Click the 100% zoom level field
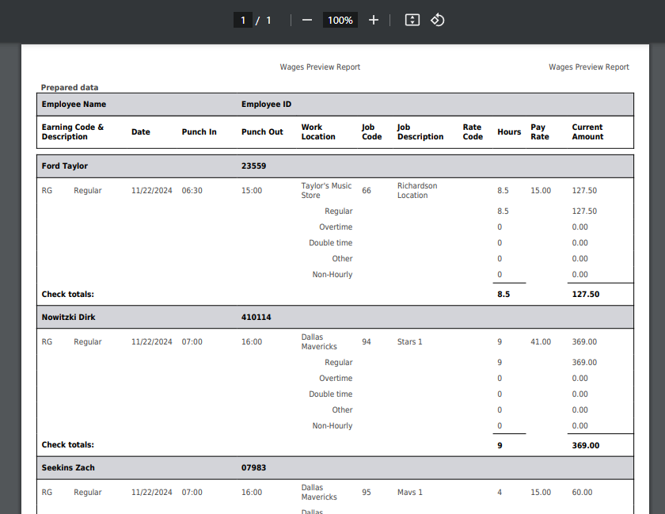Image resolution: width=665 pixels, height=514 pixels. click(x=340, y=20)
